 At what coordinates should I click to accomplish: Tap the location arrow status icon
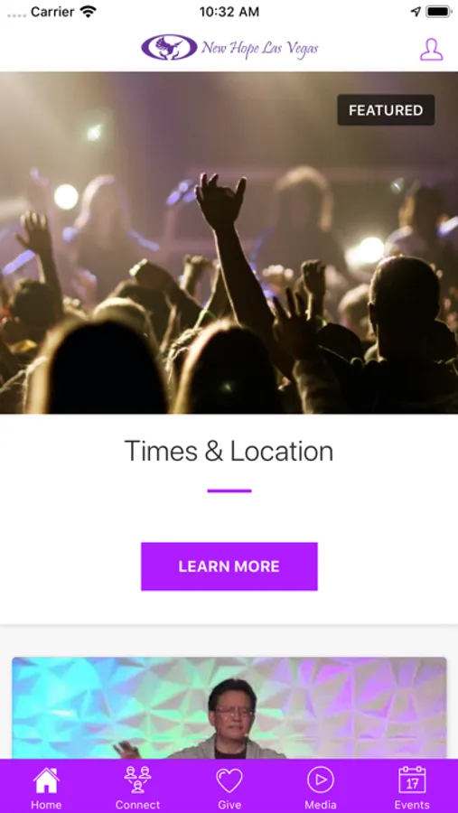(x=416, y=12)
